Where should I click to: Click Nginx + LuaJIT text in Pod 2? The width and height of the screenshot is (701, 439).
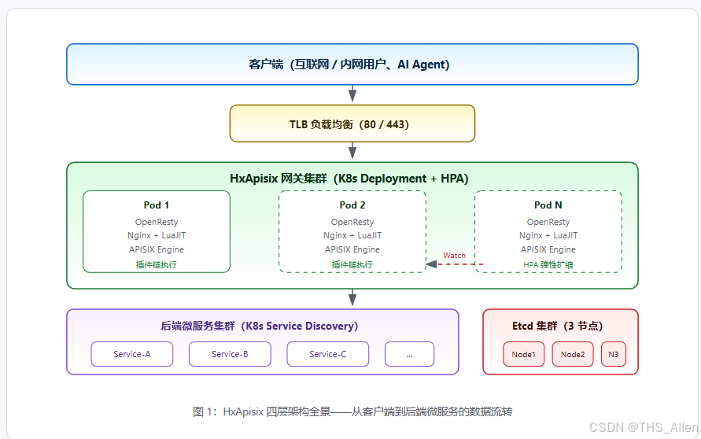[x=352, y=235]
